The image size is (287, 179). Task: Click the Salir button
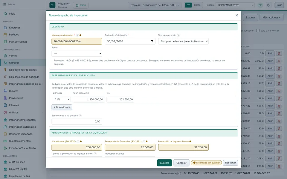pos(279,5)
